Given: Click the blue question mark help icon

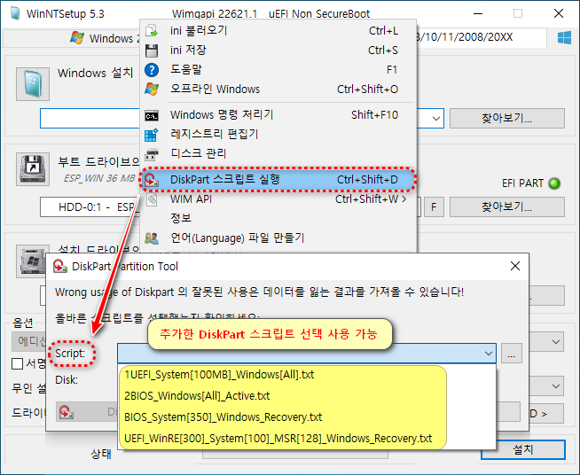Looking at the screenshot, I should [x=152, y=70].
